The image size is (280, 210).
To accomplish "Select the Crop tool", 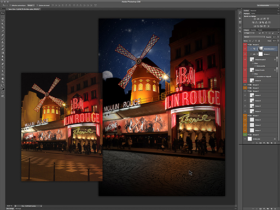I will (3, 27).
